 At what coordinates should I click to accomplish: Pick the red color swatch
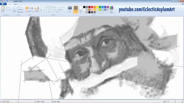tap(92, 7)
